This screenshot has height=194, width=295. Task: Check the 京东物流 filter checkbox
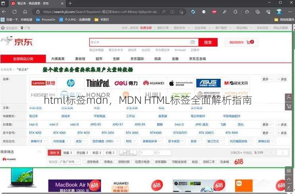(x=85, y=162)
